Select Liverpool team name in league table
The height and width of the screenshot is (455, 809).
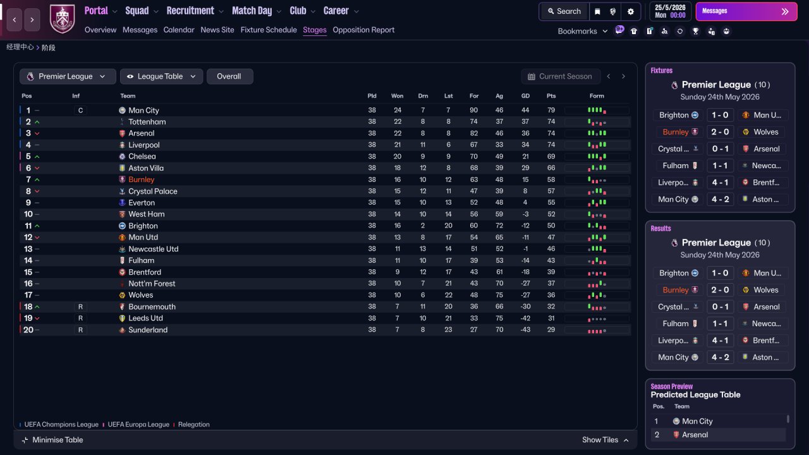pyautogui.click(x=144, y=145)
